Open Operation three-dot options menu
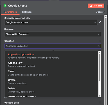 pyautogui.click(x=100, y=41)
